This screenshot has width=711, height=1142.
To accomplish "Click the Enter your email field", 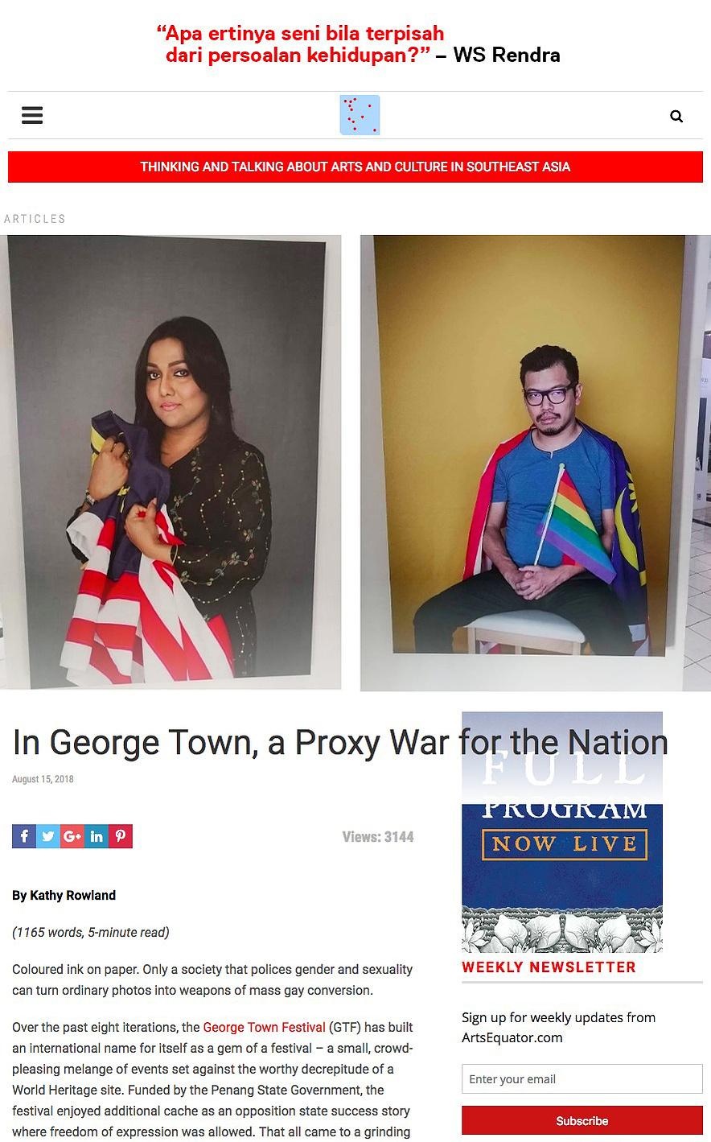I will tap(582, 1078).
